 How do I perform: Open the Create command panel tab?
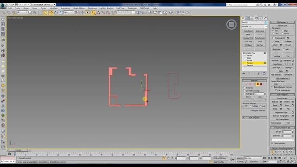tap(243, 18)
